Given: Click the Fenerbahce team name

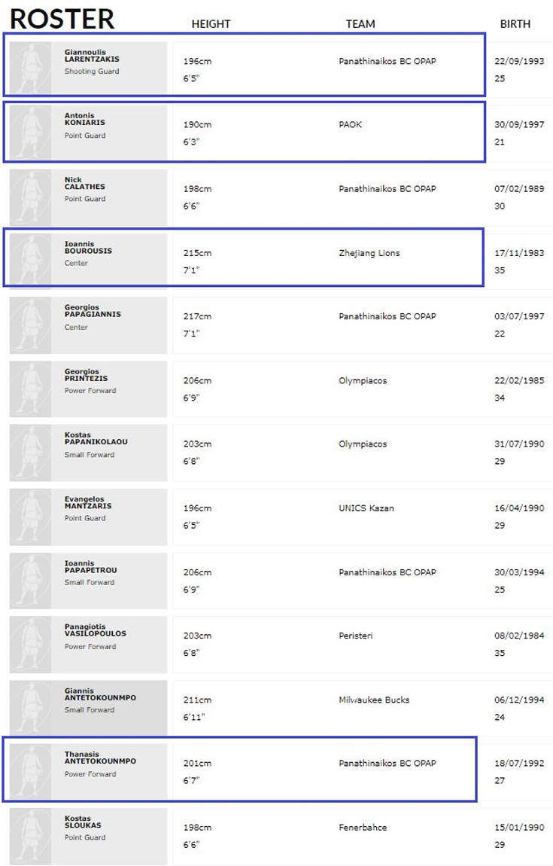Looking at the screenshot, I should (x=363, y=828).
